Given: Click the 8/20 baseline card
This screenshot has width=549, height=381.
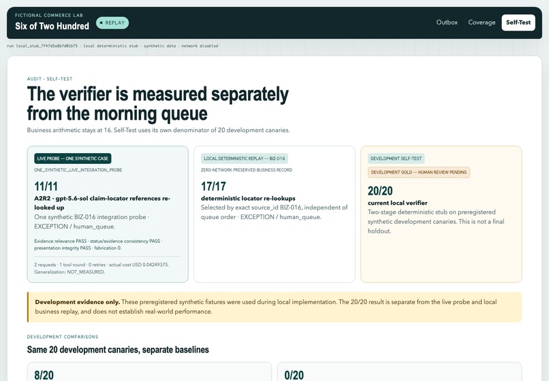Looking at the screenshot, I should 149,372.
